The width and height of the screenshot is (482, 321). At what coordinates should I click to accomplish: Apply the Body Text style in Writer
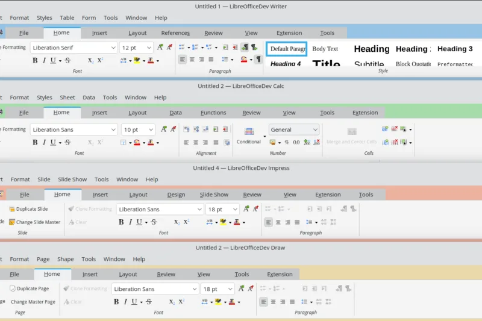click(325, 49)
